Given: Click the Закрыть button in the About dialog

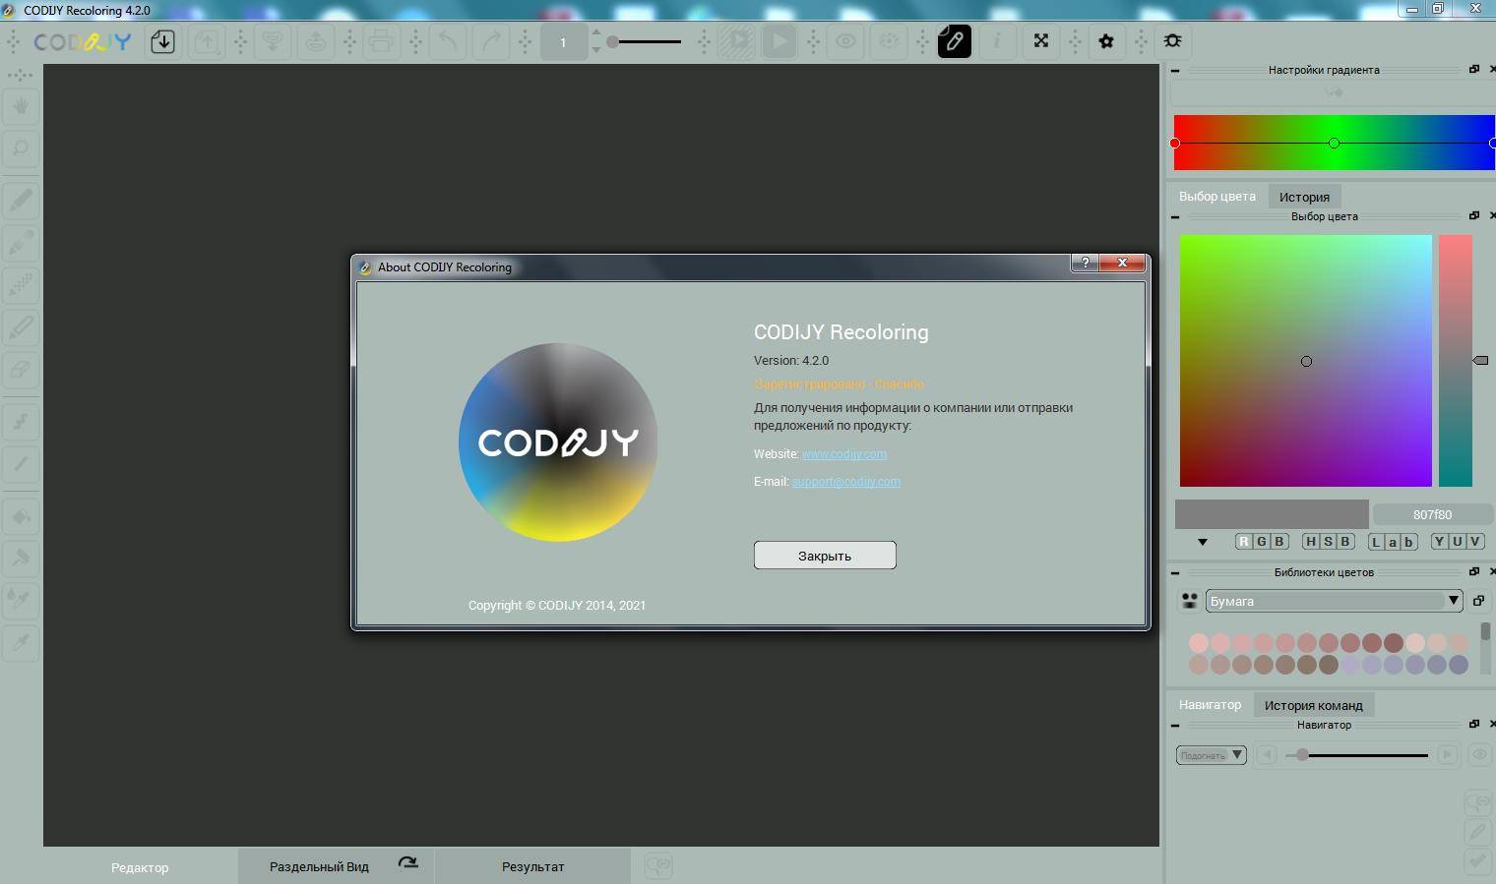Looking at the screenshot, I should click(x=825, y=556).
